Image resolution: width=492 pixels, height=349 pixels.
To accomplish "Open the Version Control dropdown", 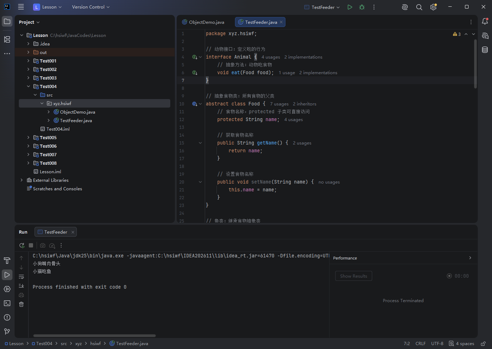I will coord(91,7).
